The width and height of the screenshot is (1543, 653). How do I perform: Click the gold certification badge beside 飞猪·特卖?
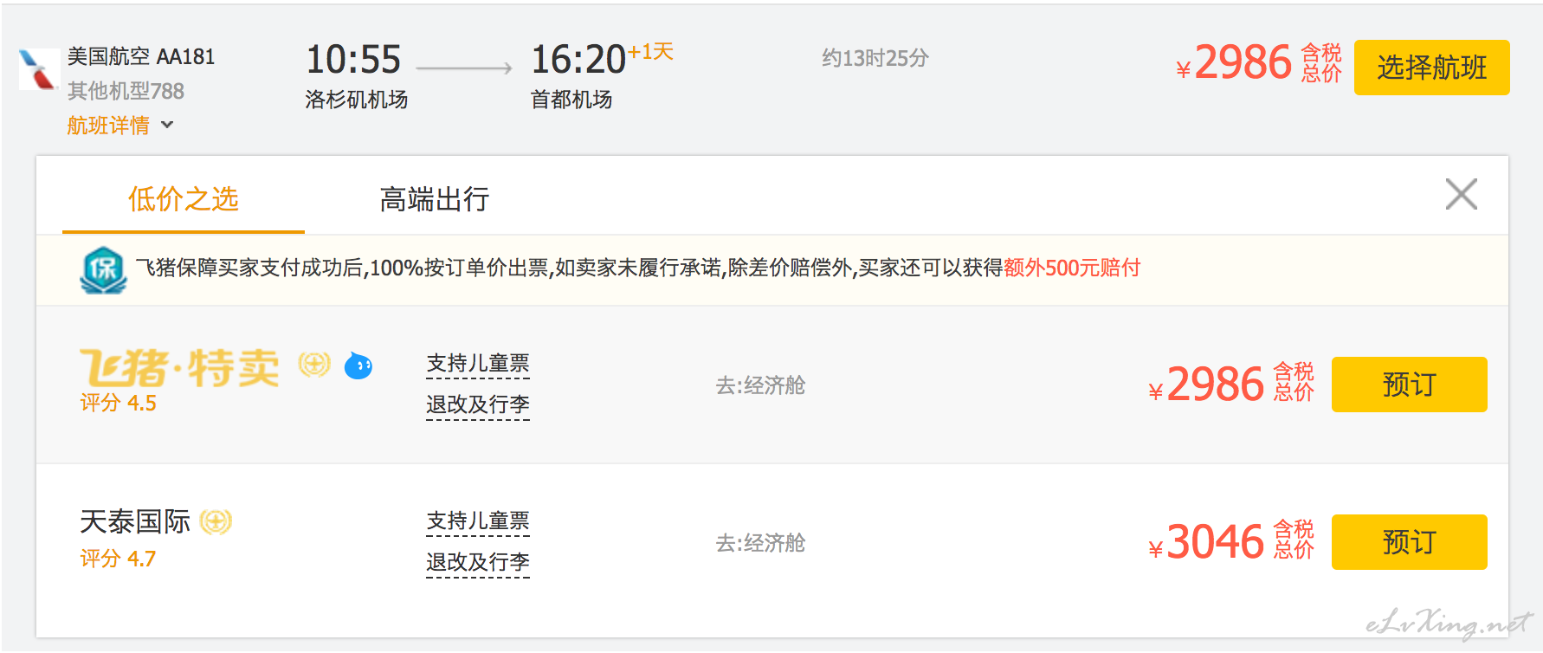(x=314, y=365)
